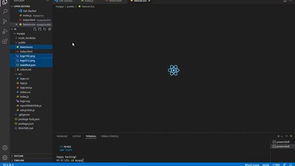
Task: Expand the node_modules folder
Action: coord(27,38)
